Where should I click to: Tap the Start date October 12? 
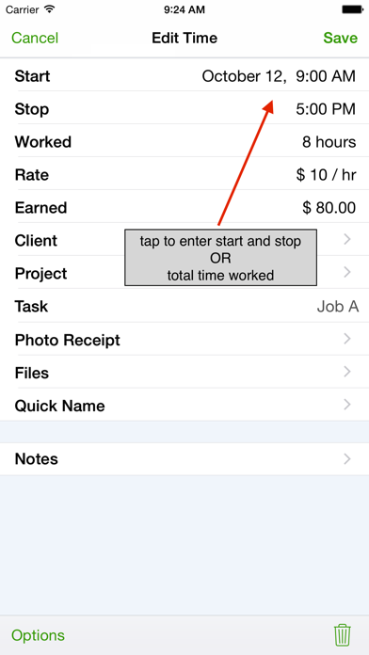[245, 76]
